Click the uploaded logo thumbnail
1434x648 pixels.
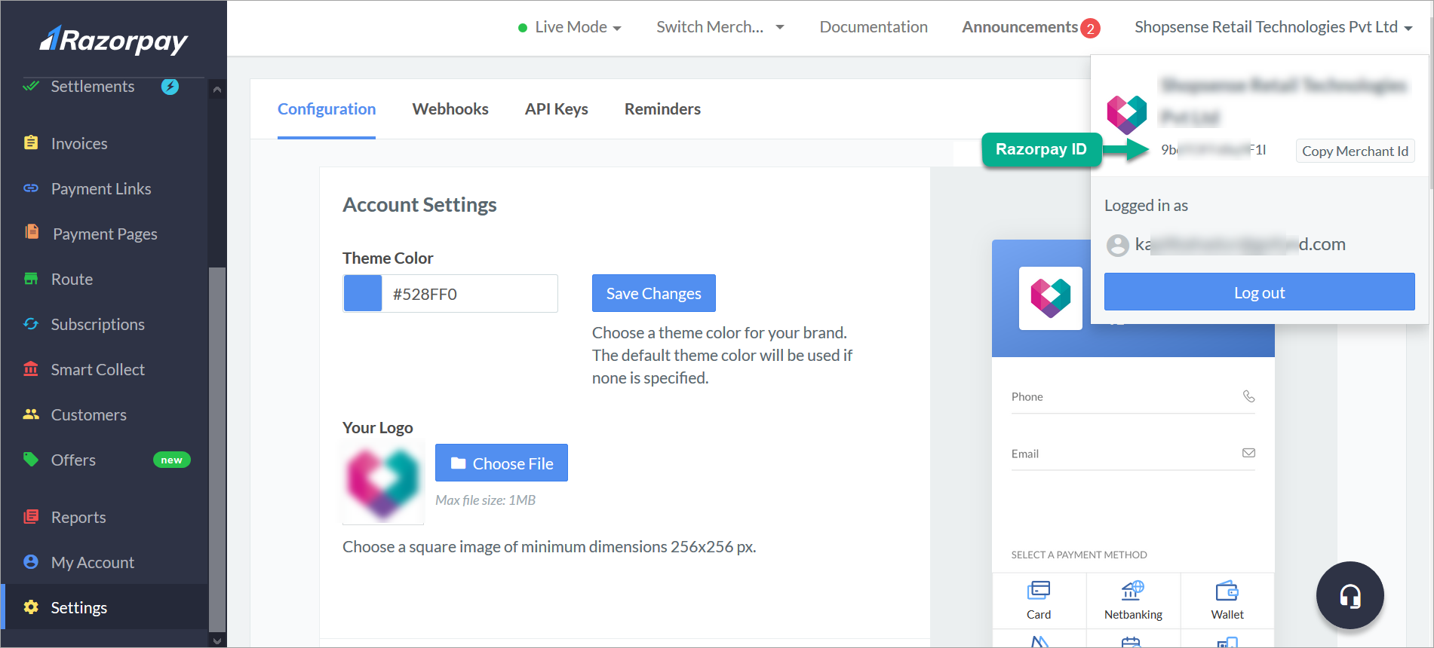(383, 483)
